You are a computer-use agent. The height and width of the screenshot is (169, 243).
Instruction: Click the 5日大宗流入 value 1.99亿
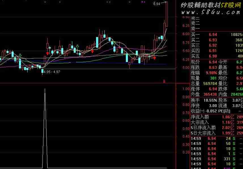point(228,133)
